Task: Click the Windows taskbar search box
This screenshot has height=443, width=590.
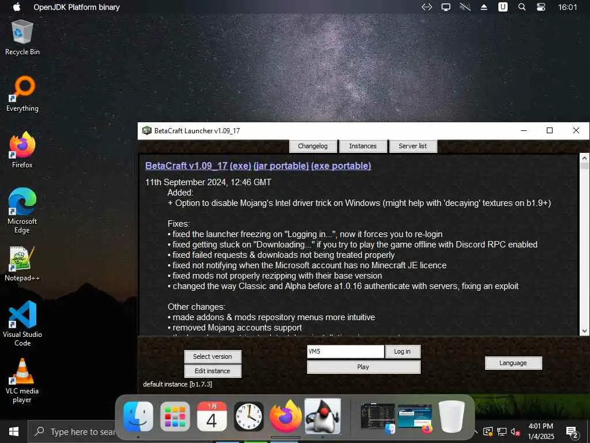Action: click(71, 431)
